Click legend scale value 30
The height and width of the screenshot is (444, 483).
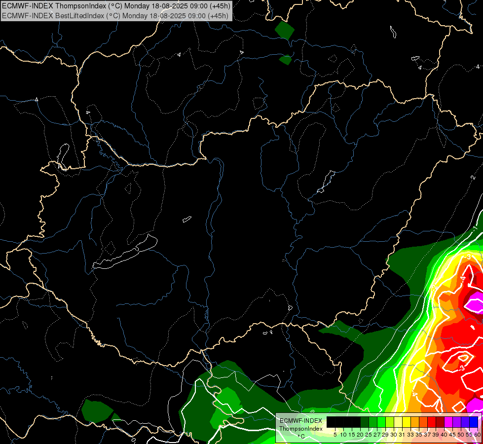pyautogui.click(x=394, y=435)
